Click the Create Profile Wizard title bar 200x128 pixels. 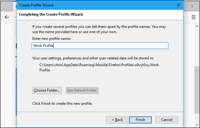[92, 5]
